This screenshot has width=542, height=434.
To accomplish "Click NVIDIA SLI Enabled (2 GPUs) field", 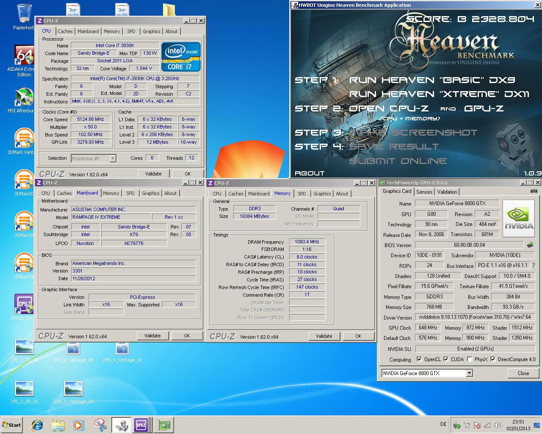I will tap(475, 348).
